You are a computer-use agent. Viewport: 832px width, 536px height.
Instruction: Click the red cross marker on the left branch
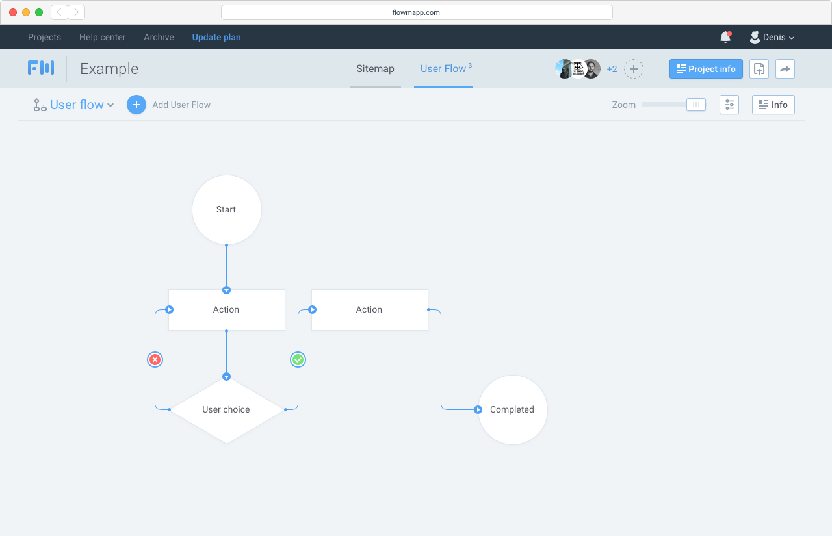(x=155, y=359)
